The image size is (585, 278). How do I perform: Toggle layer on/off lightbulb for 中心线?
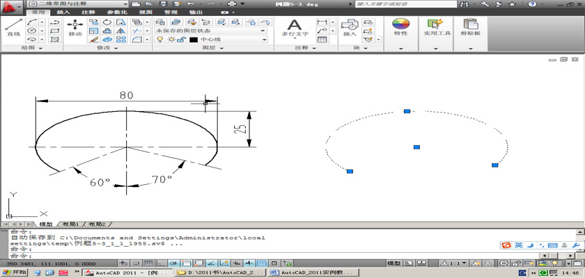(159, 40)
